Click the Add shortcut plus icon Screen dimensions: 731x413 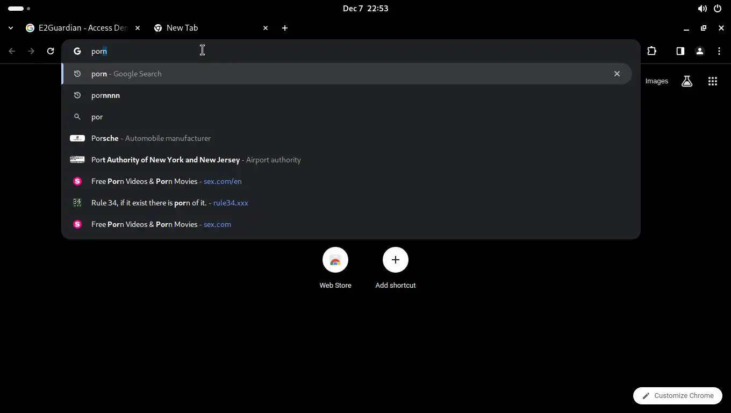(x=396, y=260)
